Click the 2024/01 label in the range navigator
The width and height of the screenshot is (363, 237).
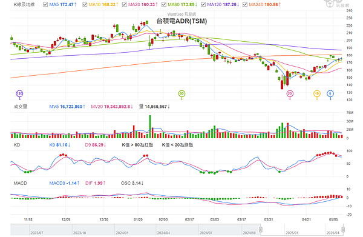pos(122,233)
